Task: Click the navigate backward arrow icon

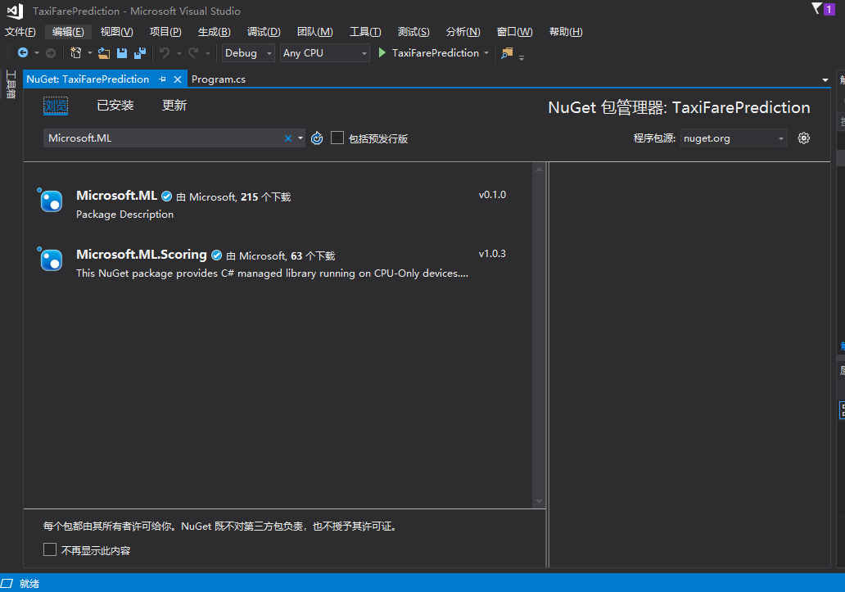Action: (22, 53)
